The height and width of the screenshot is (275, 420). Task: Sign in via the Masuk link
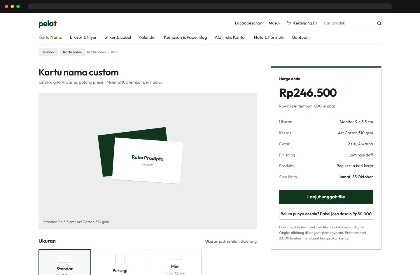pos(274,23)
